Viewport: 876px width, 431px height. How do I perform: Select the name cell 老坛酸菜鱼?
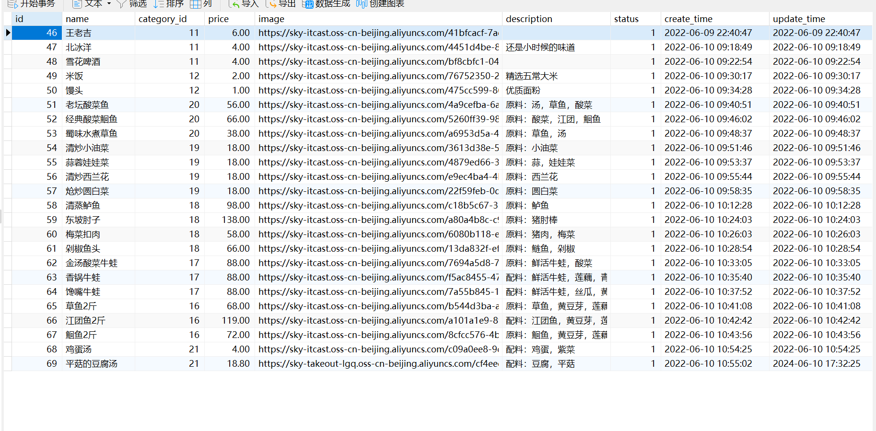click(x=98, y=105)
